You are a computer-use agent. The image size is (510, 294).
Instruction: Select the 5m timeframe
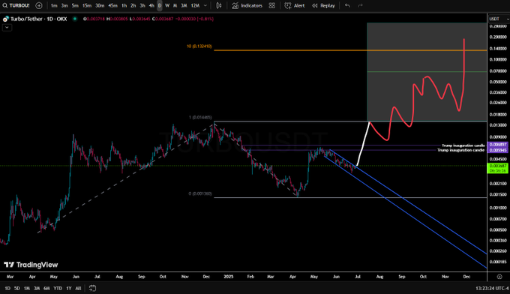click(75, 5)
